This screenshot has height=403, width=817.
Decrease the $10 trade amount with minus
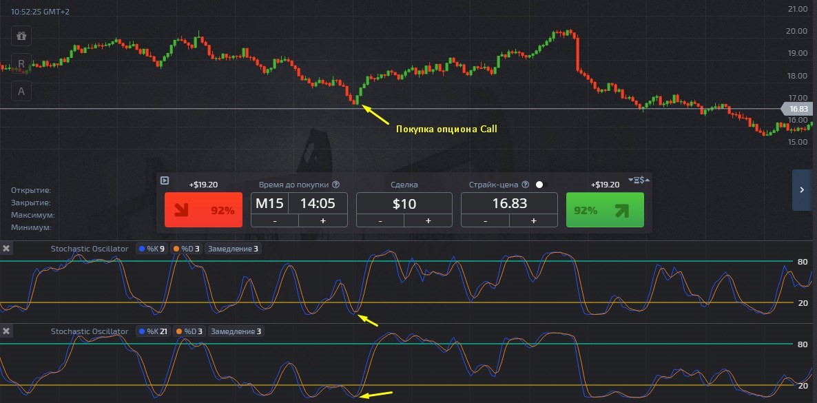pyautogui.click(x=380, y=220)
